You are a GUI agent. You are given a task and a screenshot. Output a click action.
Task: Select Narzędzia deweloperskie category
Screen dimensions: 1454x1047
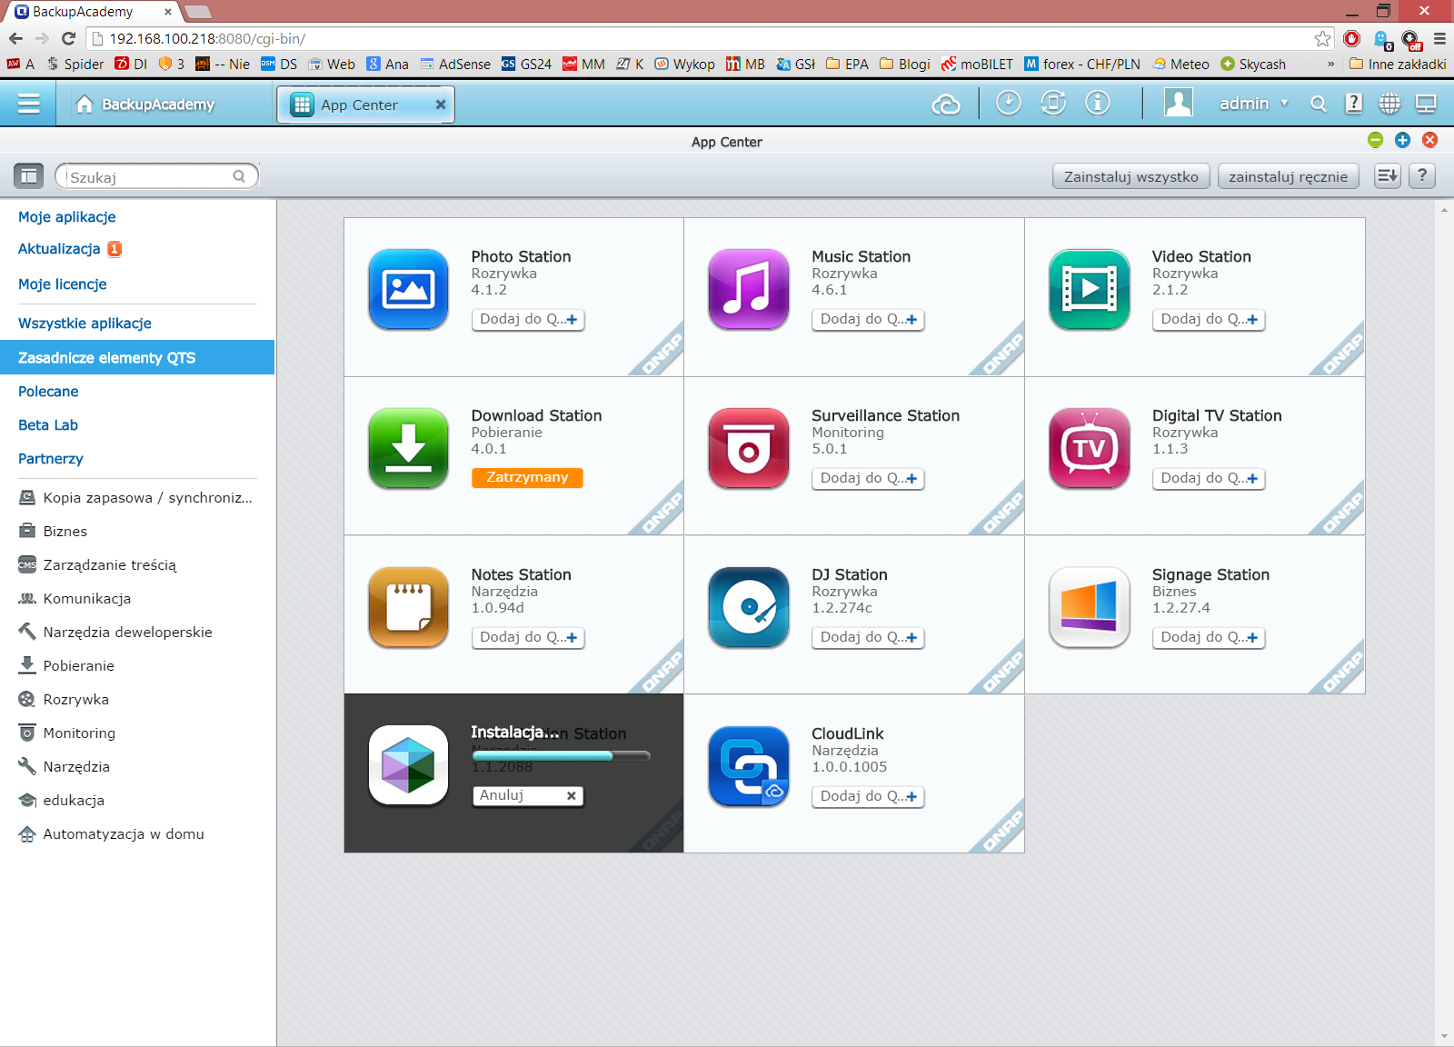click(115, 633)
